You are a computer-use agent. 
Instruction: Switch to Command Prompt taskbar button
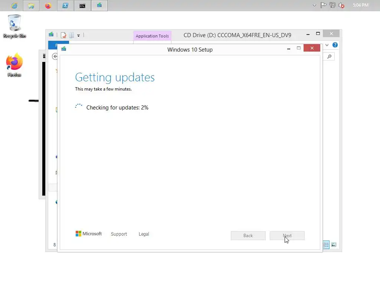click(x=82, y=5)
